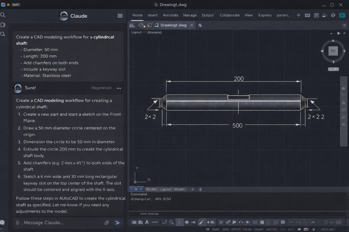Open the Help info icon in the ribbon
The image size is (349, 232).
(333, 15)
